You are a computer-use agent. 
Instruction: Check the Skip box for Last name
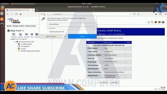[x=128, y=52]
